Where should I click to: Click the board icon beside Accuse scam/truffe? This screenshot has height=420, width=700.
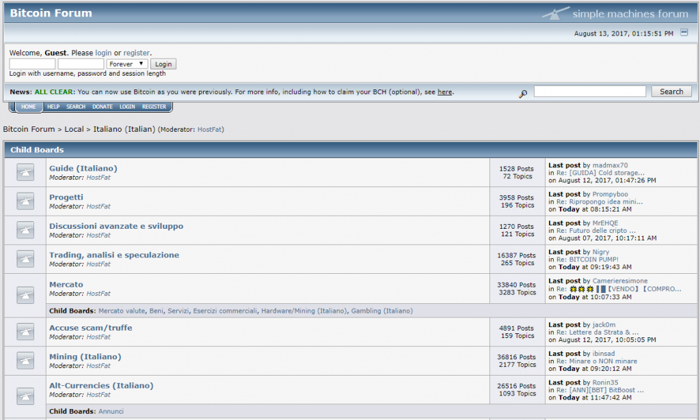coord(25,332)
